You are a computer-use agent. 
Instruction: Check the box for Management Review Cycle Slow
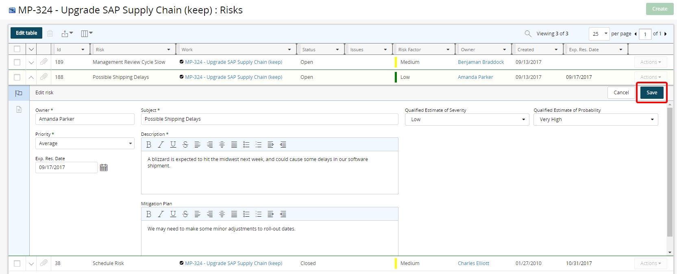[17, 62]
